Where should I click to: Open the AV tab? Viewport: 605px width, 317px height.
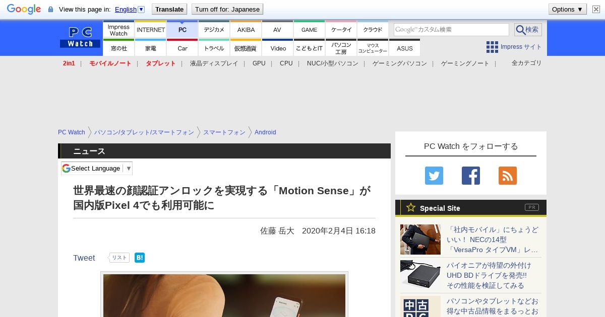coord(277,30)
